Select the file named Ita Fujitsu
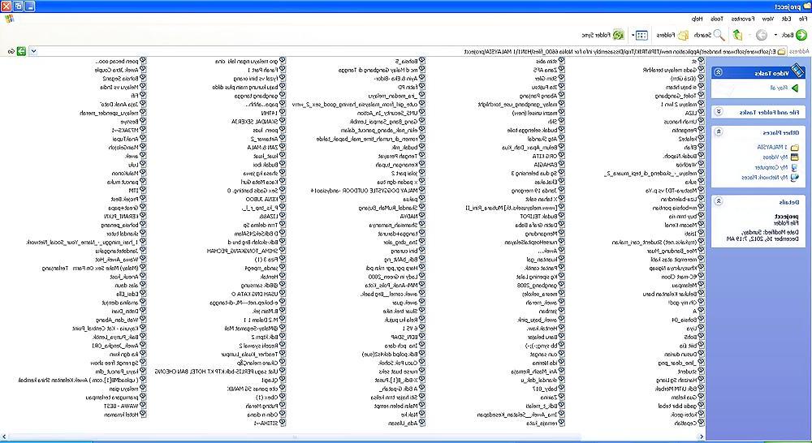812x443 pixels. click(545, 87)
